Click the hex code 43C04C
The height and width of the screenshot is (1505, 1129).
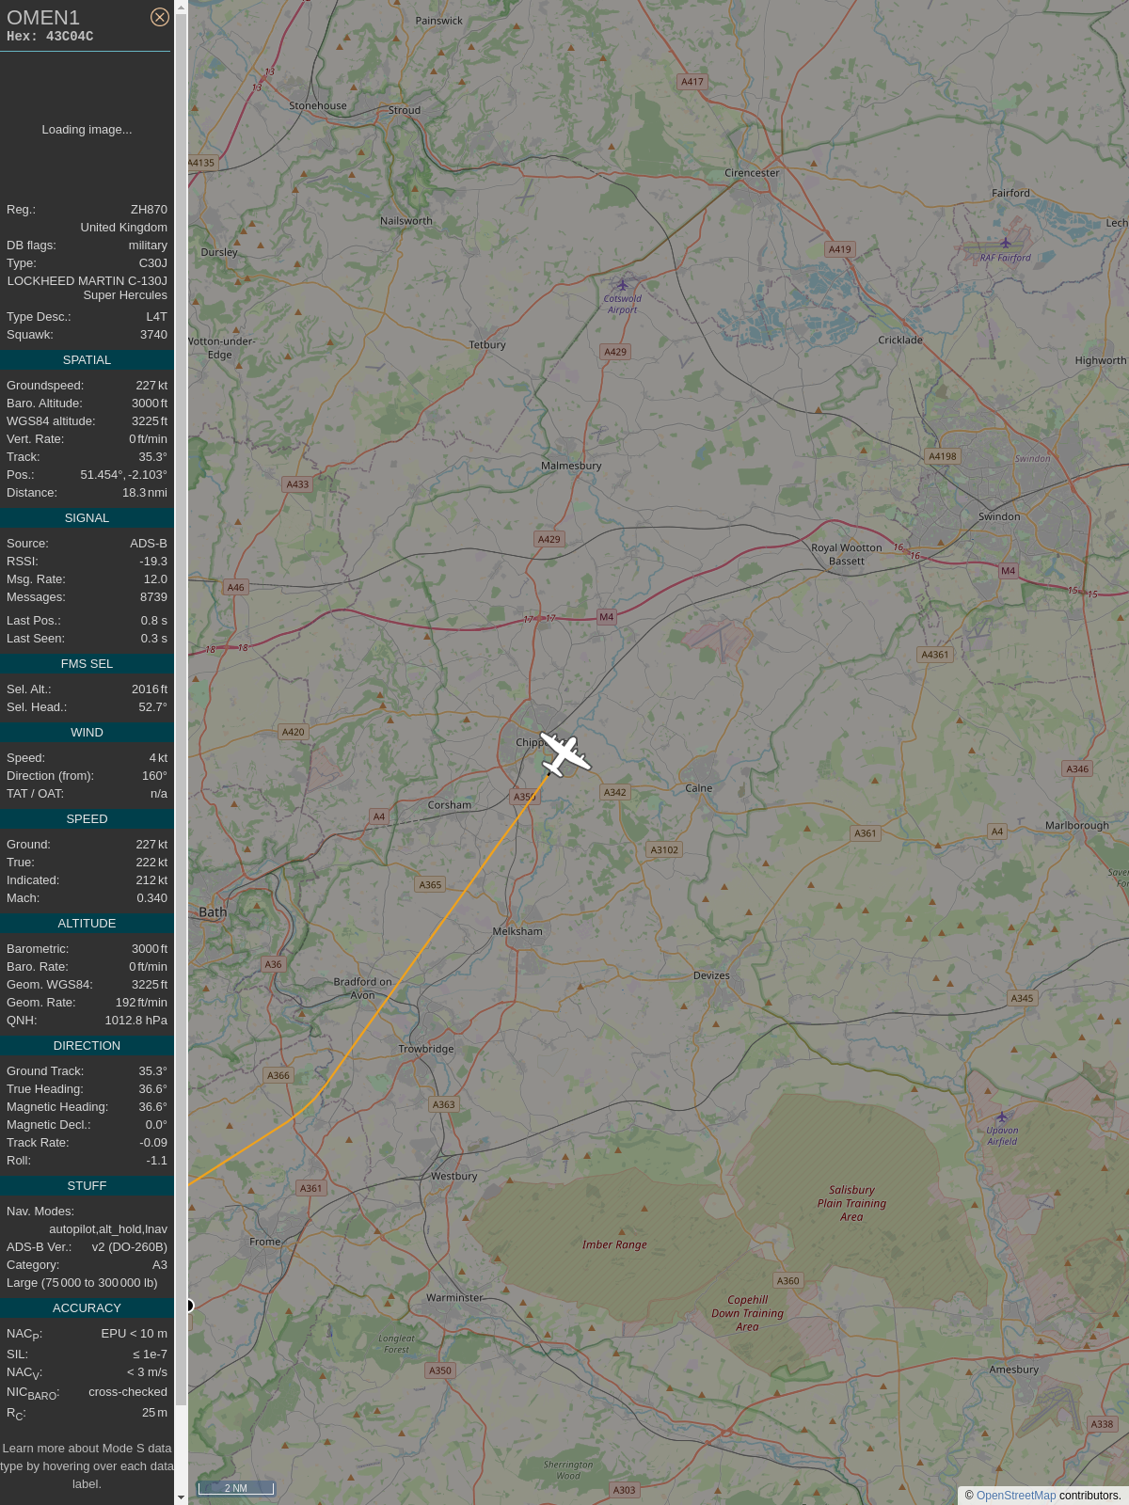70,37
